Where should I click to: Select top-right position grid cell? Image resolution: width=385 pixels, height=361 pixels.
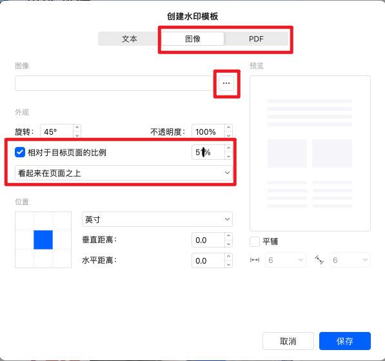(62, 221)
